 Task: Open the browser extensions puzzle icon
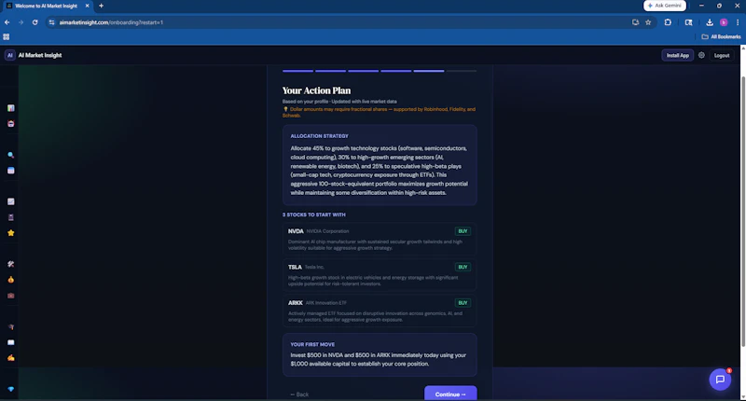tap(668, 22)
